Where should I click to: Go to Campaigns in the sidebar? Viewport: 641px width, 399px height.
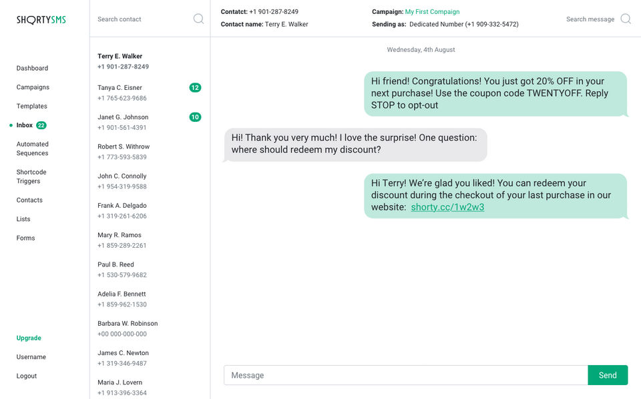33,87
